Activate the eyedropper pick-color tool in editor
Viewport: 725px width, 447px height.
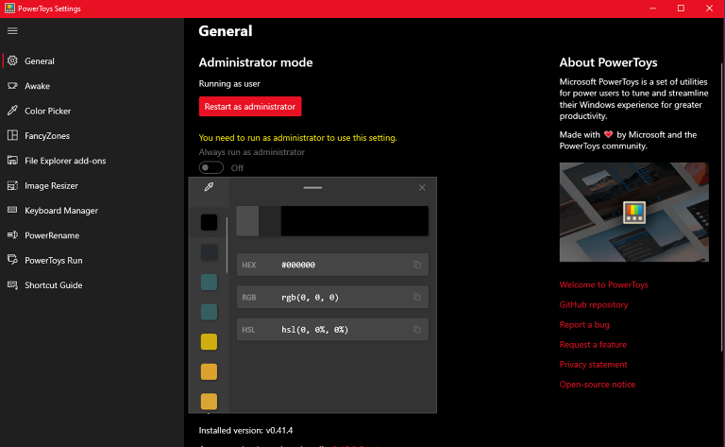(209, 186)
